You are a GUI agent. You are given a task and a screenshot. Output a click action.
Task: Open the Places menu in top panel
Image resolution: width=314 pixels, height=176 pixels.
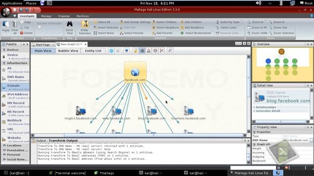click(x=31, y=3)
